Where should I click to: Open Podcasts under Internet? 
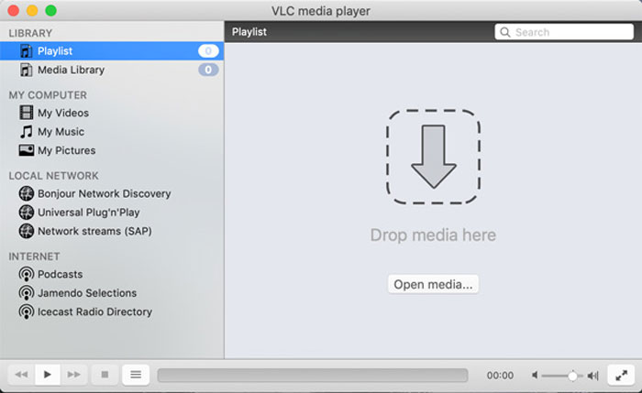point(61,274)
